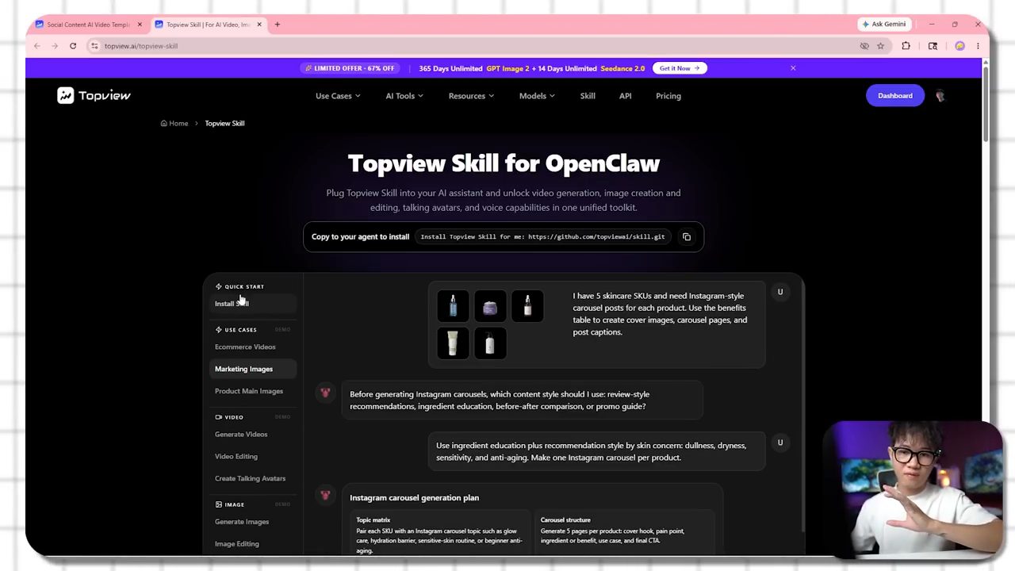Open the Pricing nav item
1015x571 pixels.
tap(668, 96)
